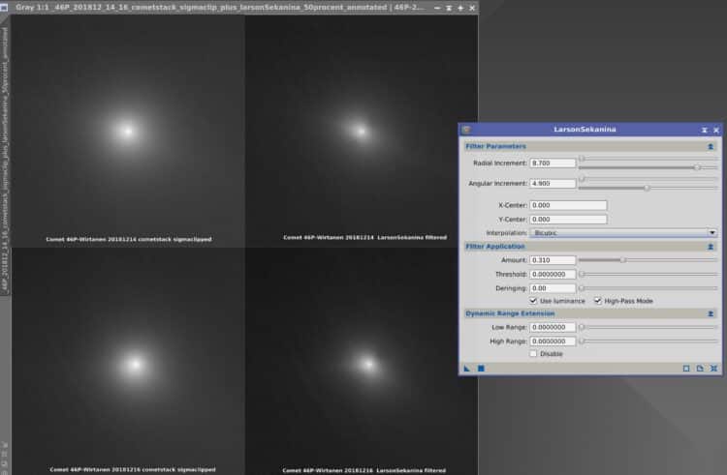Image resolution: width=727 pixels, height=475 pixels.
Task: Click the X-Center input field
Action: (x=568, y=205)
